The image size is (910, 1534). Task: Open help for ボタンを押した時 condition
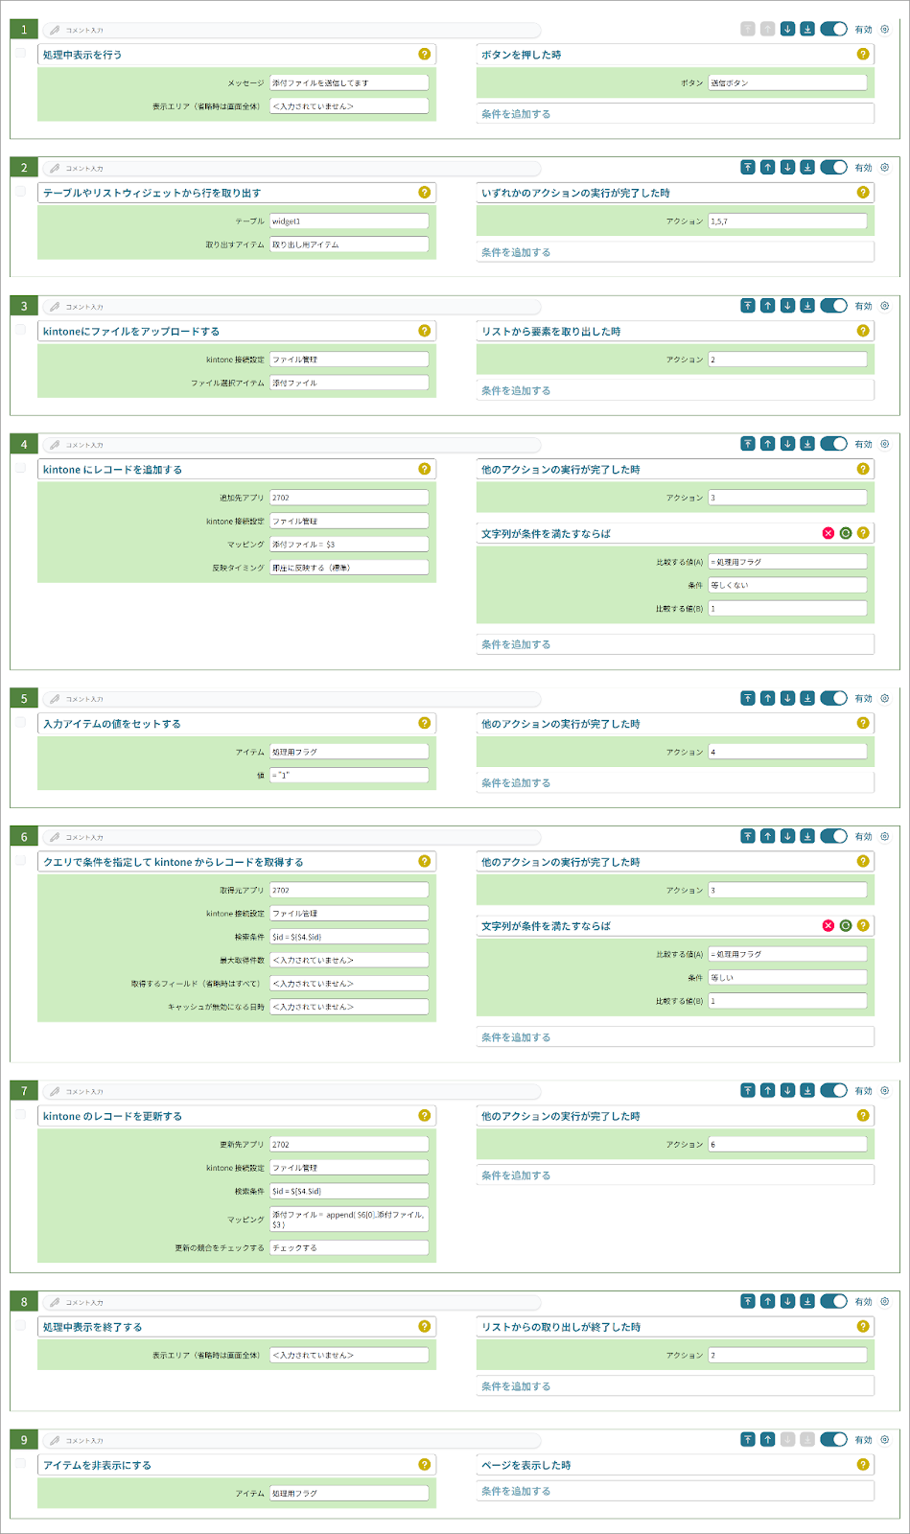pos(863,54)
